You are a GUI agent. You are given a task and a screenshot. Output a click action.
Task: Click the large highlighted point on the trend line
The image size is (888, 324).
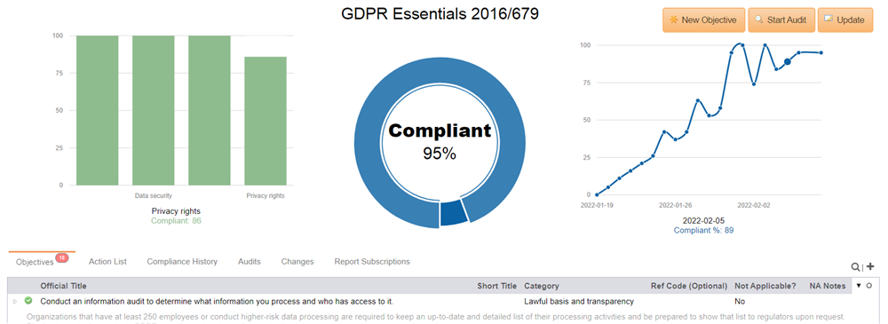click(x=787, y=62)
